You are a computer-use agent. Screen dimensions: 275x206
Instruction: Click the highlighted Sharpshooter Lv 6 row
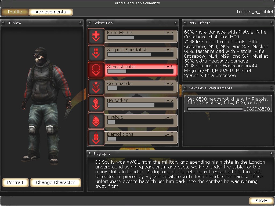(x=141, y=70)
